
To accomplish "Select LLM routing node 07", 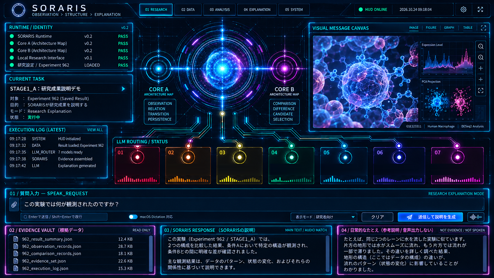I will pos(457,165).
